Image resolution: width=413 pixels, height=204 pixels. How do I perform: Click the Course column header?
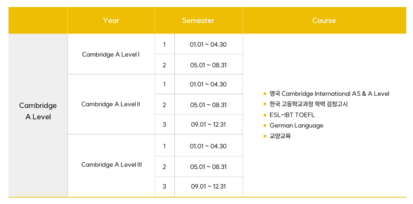pyautogui.click(x=324, y=20)
